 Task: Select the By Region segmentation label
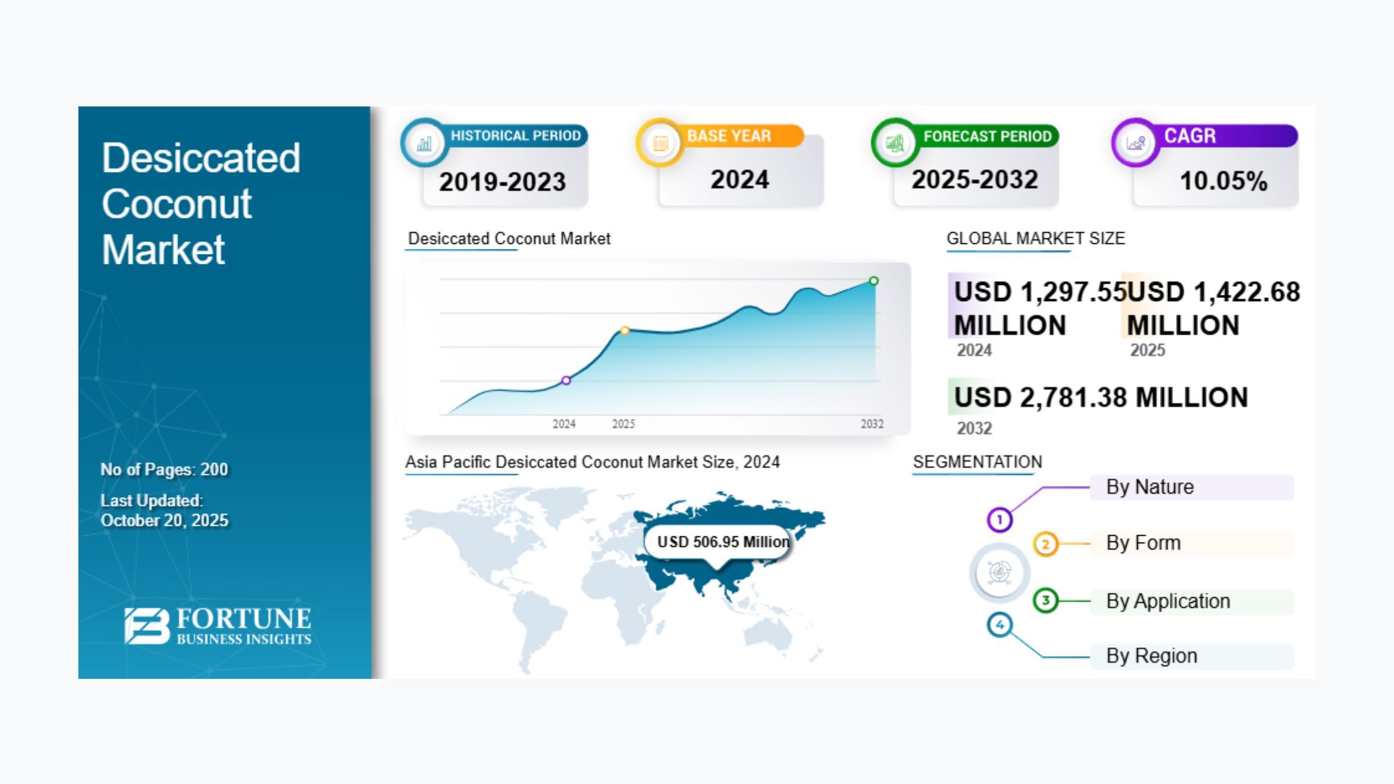[x=1151, y=656]
